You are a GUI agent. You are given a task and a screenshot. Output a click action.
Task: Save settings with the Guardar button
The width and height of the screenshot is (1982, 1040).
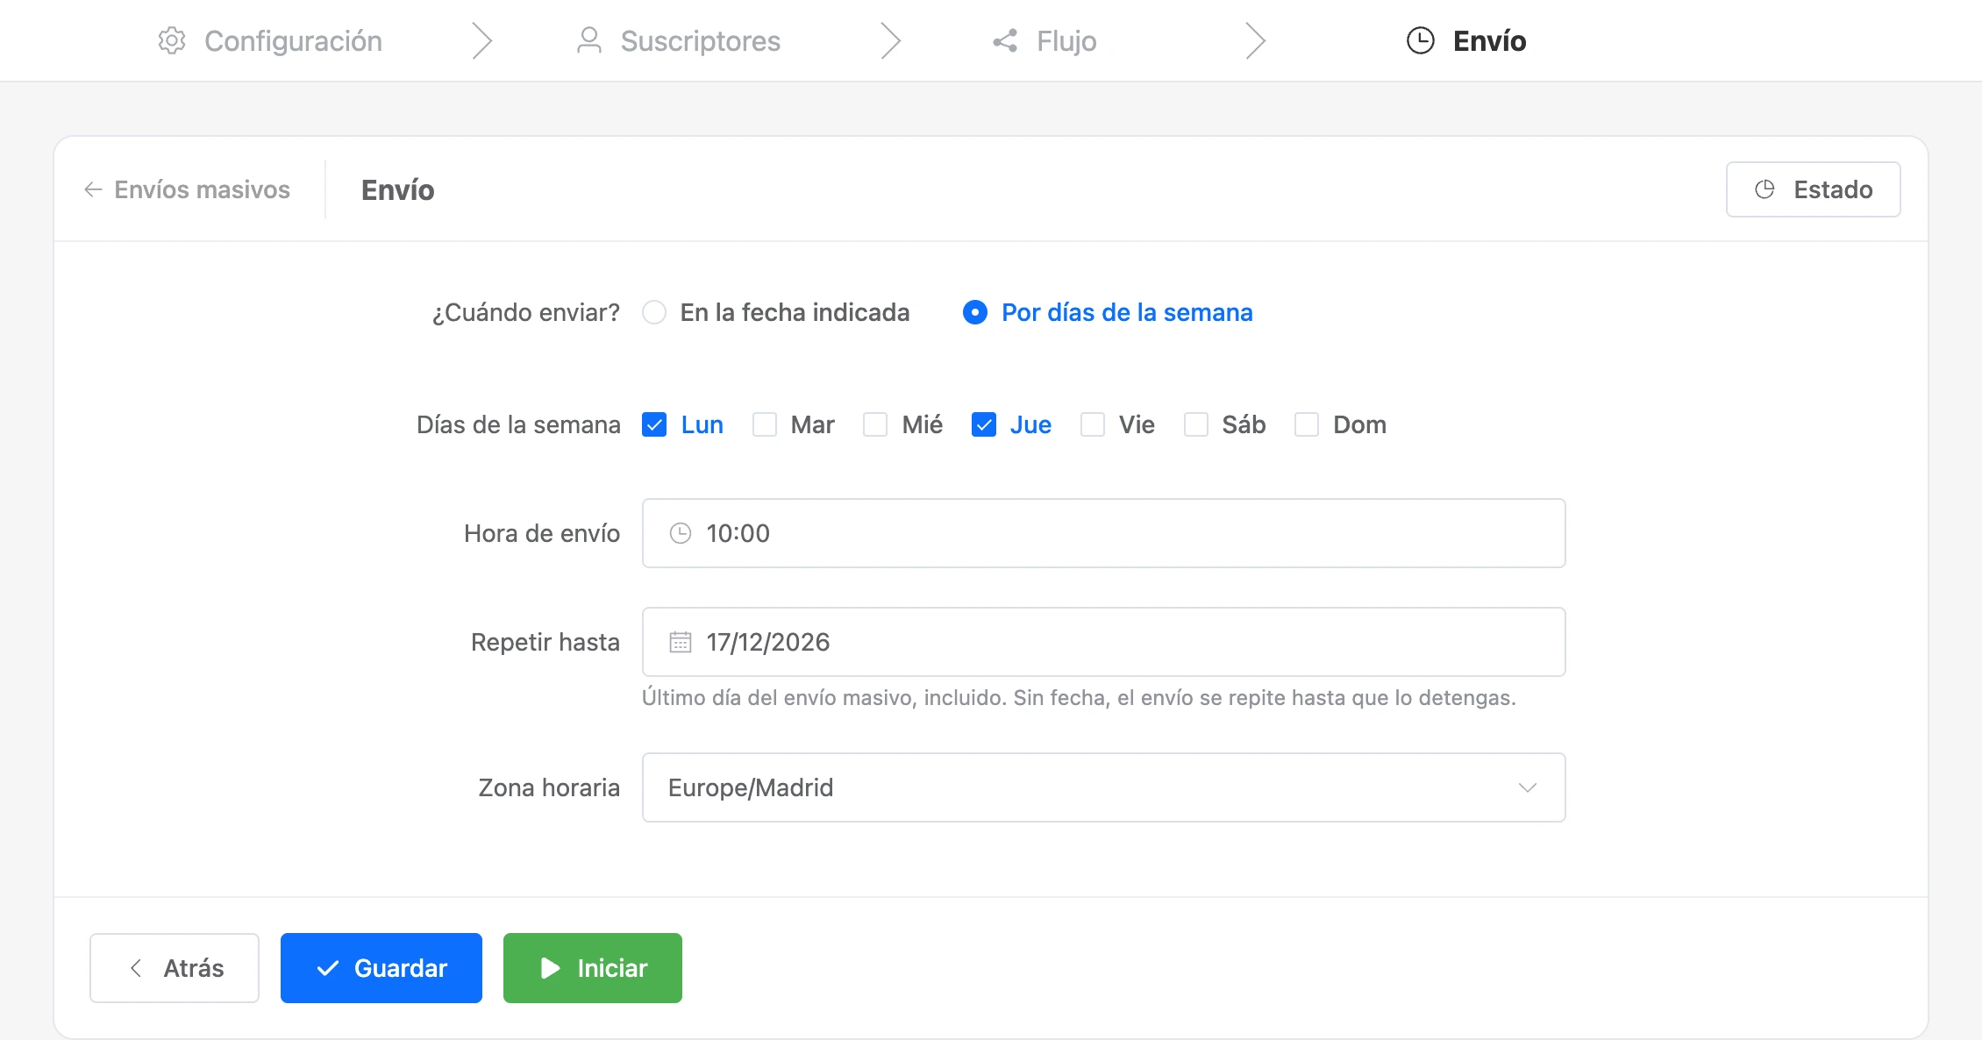tap(381, 968)
